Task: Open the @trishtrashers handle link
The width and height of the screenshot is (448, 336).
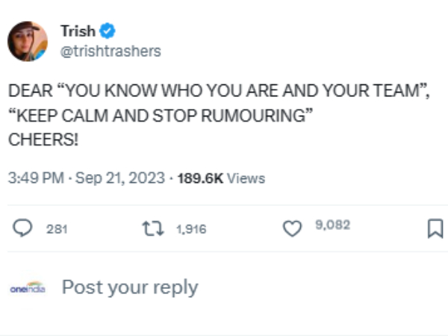Action: [x=110, y=51]
